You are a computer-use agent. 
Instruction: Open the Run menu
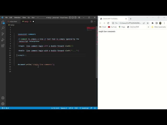[x=33, y=17]
